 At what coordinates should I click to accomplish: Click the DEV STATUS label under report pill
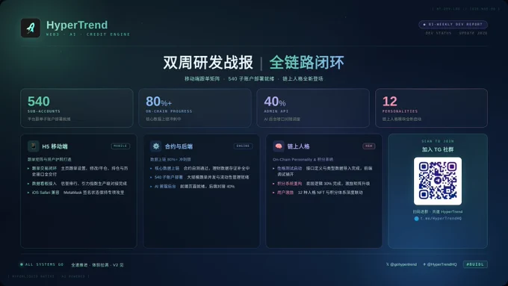point(439,33)
